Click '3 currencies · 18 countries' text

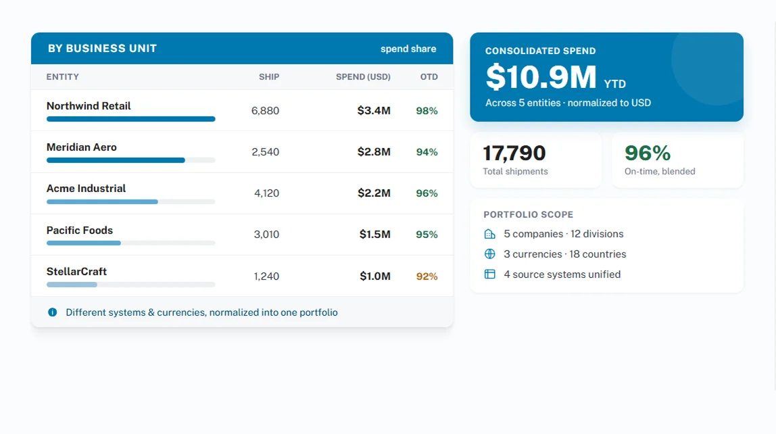(x=564, y=254)
